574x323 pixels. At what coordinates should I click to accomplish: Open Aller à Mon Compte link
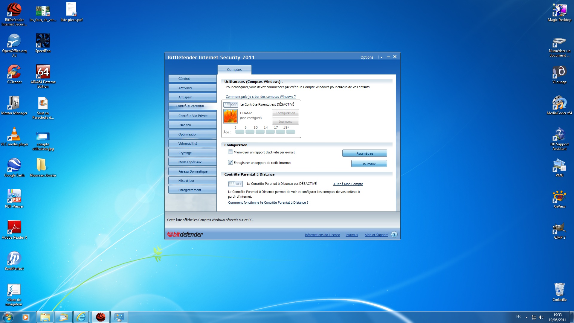pos(348,184)
